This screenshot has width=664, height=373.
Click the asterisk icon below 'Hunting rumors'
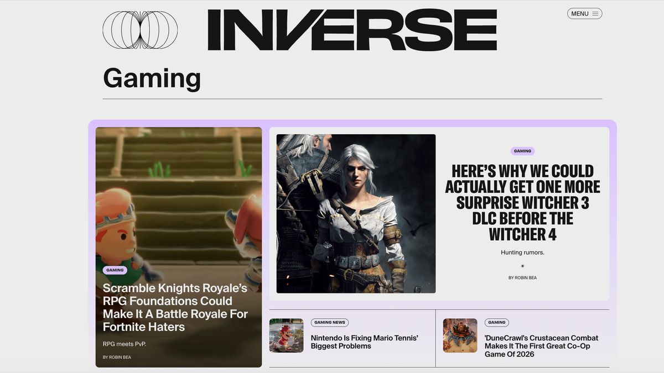click(522, 265)
